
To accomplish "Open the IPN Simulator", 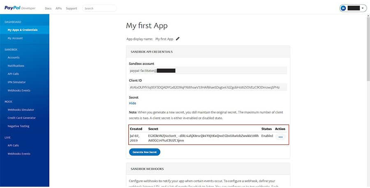I will coord(16,82).
